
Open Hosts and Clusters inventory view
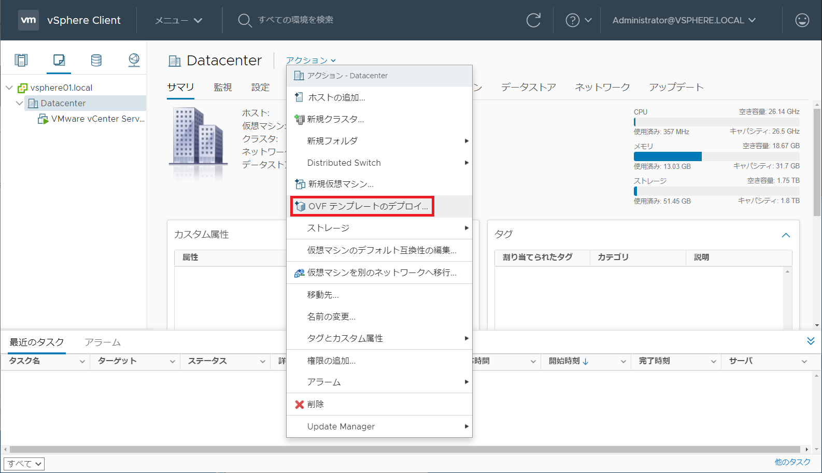point(21,60)
